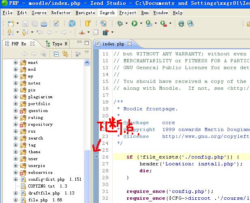Expand the question folder
The width and height of the screenshot is (250, 203).
click(15, 110)
